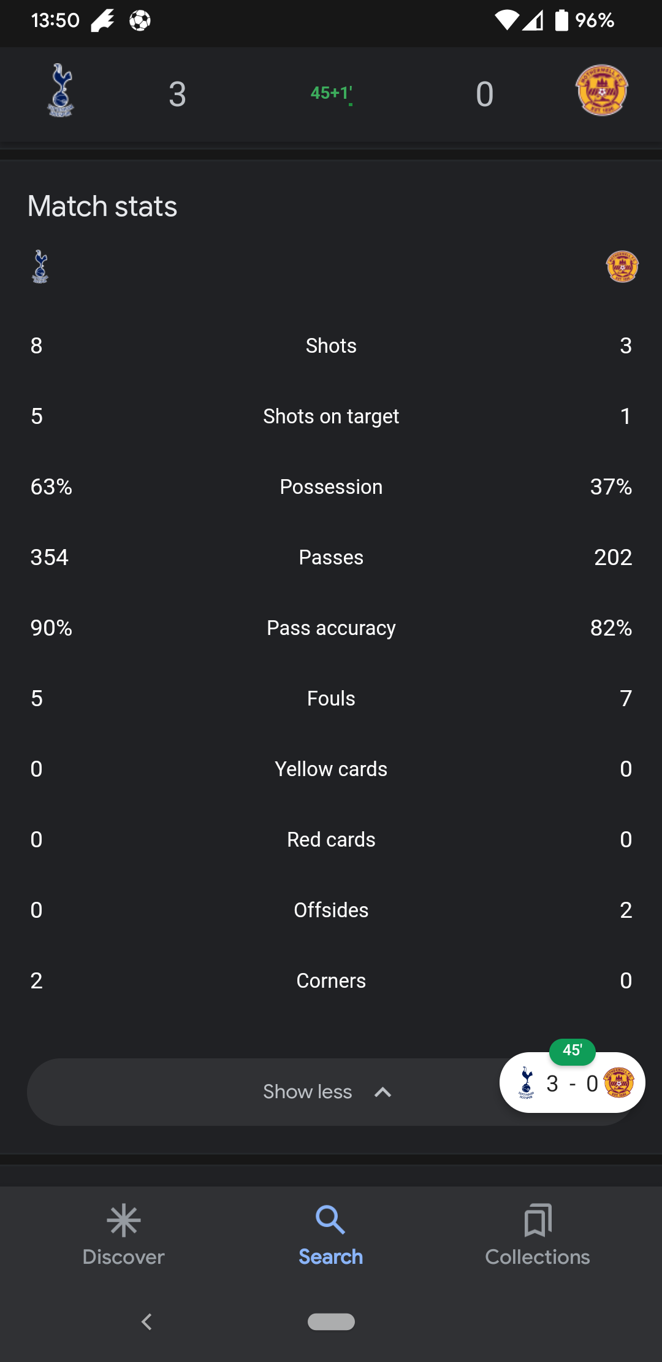
Task: Open the floating 3 - 0 live score bubble
Action: pos(573,1083)
